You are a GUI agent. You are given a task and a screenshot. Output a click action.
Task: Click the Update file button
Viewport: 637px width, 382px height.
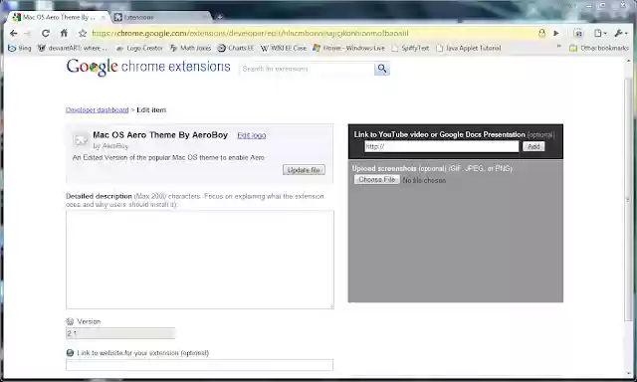point(304,170)
